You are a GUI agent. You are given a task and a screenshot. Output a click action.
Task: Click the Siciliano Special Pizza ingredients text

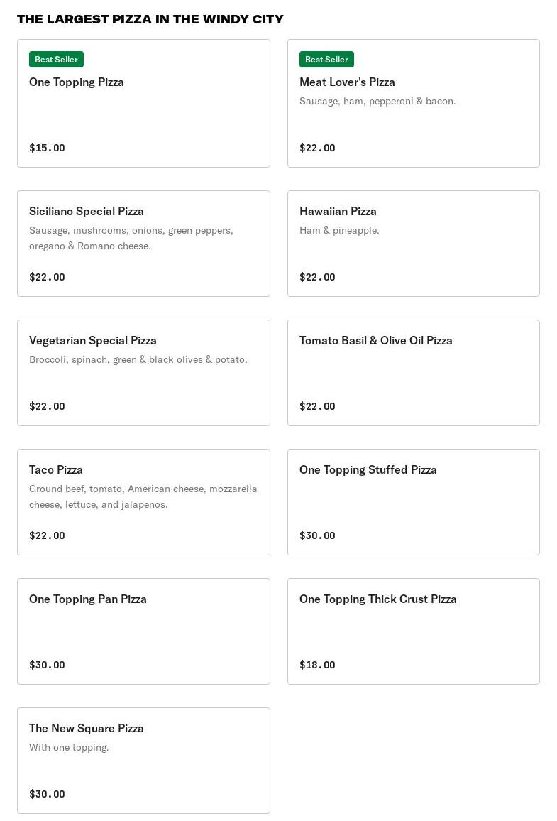pos(131,238)
